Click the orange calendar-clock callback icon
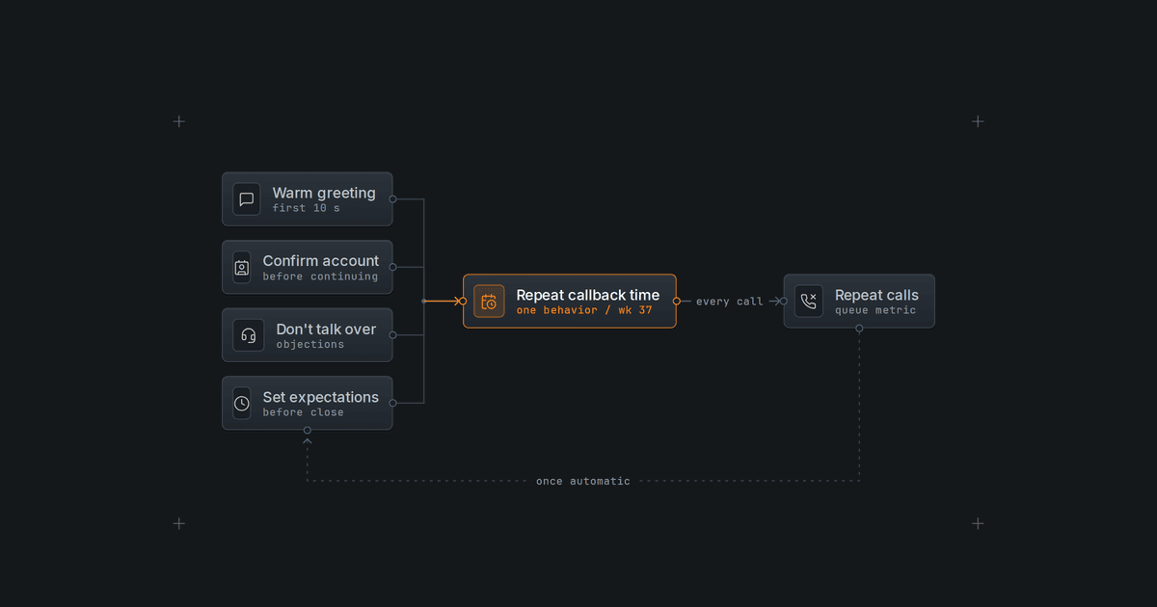The width and height of the screenshot is (1157, 607). click(489, 302)
